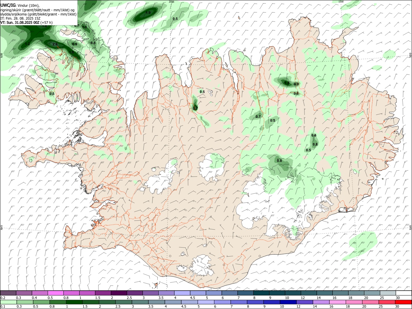Click the deep blue 10 swatch in rain scale
412x309 pixels.
pos(288,302)
